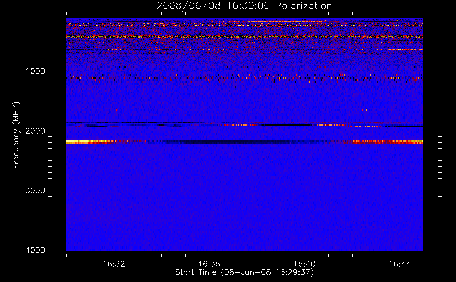Click the 'Frequency (MHZ)' axis label

click(16, 135)
